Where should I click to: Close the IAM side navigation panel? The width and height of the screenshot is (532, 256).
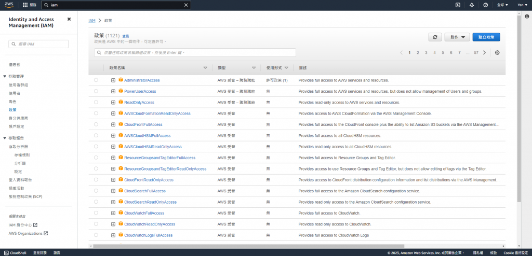click(69, 19)
